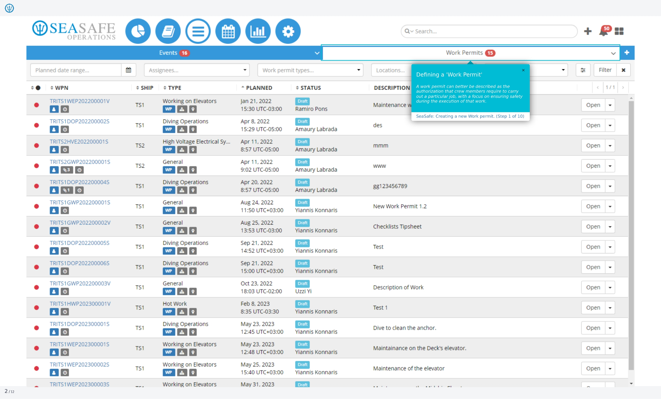Sort table by WPN column

click(59, 88)
